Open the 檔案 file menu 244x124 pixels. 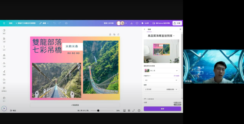[11, 23]
